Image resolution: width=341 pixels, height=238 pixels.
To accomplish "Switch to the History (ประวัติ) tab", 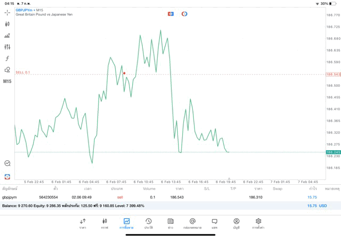I will (148, 223).
